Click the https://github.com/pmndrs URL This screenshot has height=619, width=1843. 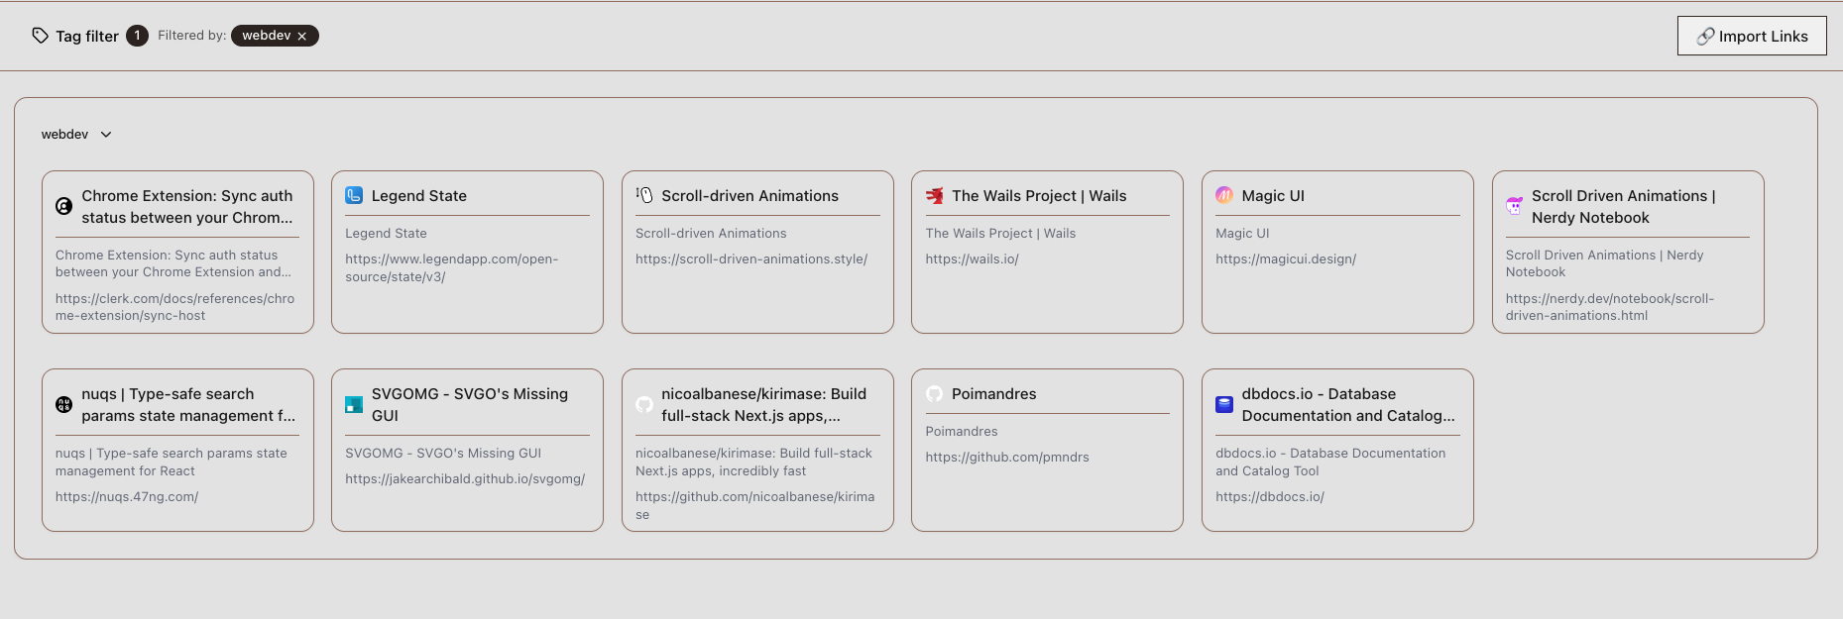point(1007,458)
